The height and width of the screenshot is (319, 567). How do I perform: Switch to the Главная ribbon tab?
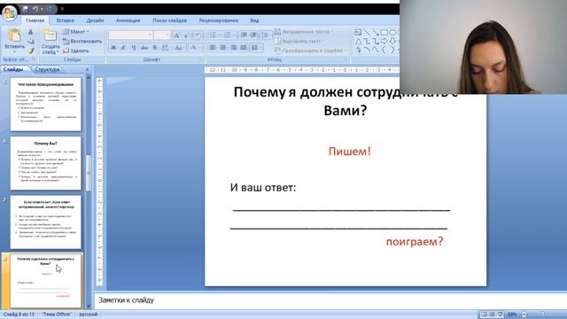(35, 20)
